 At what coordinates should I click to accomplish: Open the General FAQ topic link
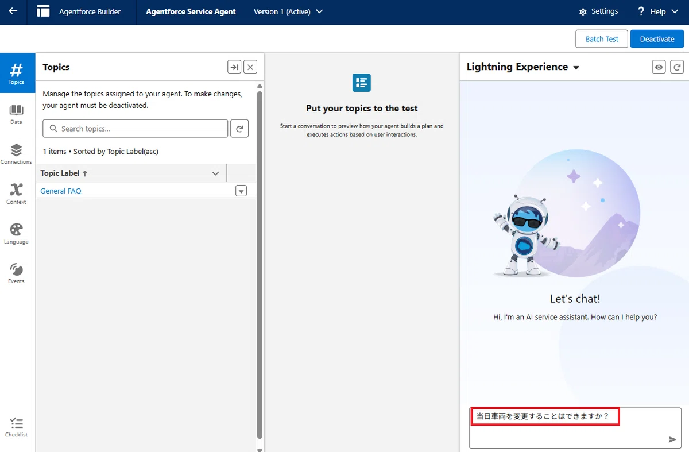coord(61,191)
